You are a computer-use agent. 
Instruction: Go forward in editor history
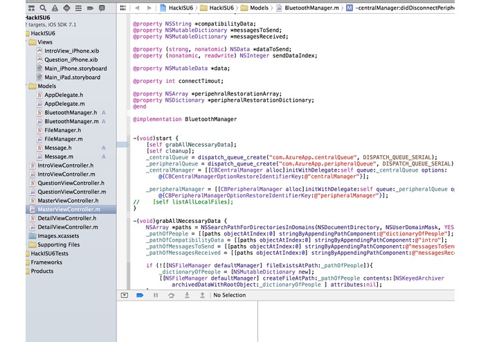[149, 8]
